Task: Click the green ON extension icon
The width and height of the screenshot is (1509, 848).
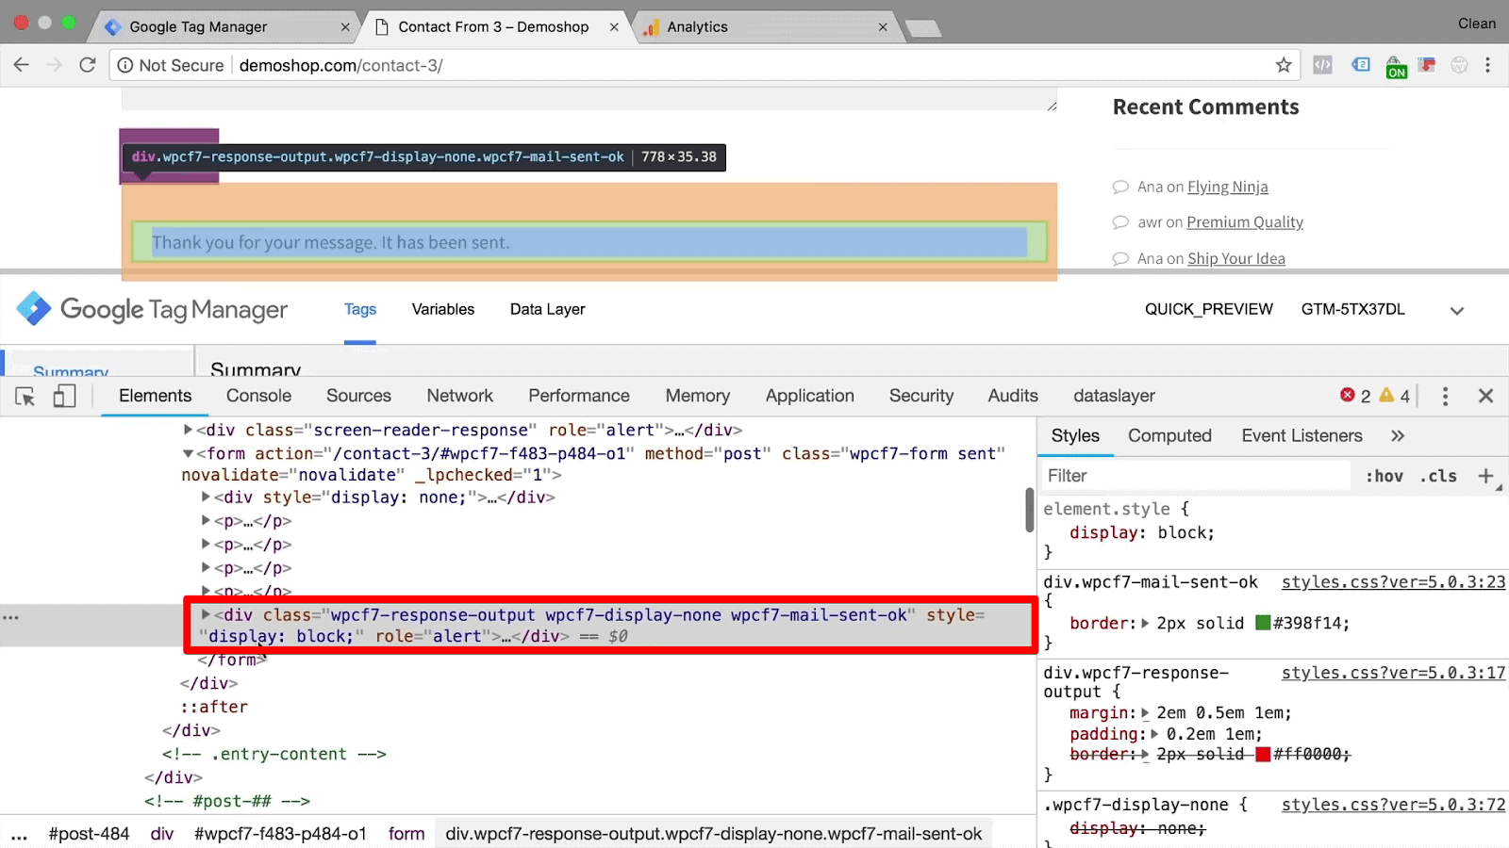Action: pyautogui.click(x=1396, y=67)
